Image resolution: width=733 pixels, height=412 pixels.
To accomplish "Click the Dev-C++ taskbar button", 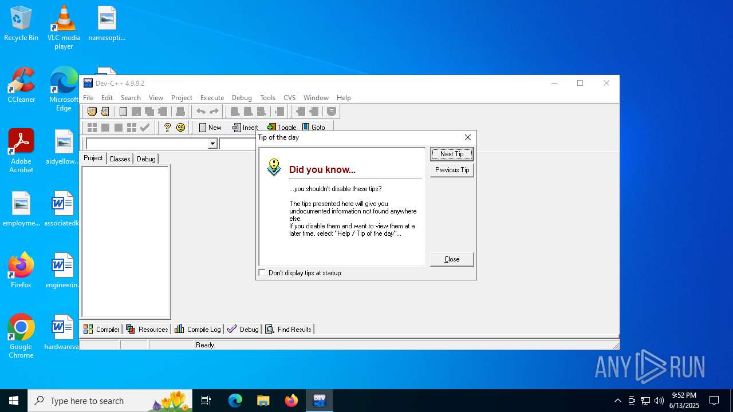I will (320, 401).
